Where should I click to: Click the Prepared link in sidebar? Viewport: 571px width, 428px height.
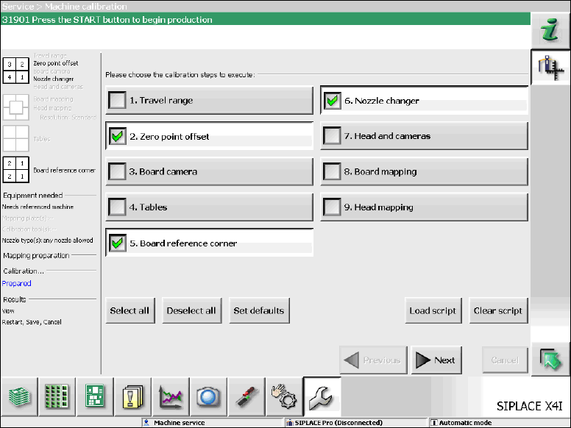pyautogui.click(x=16, y=283)
